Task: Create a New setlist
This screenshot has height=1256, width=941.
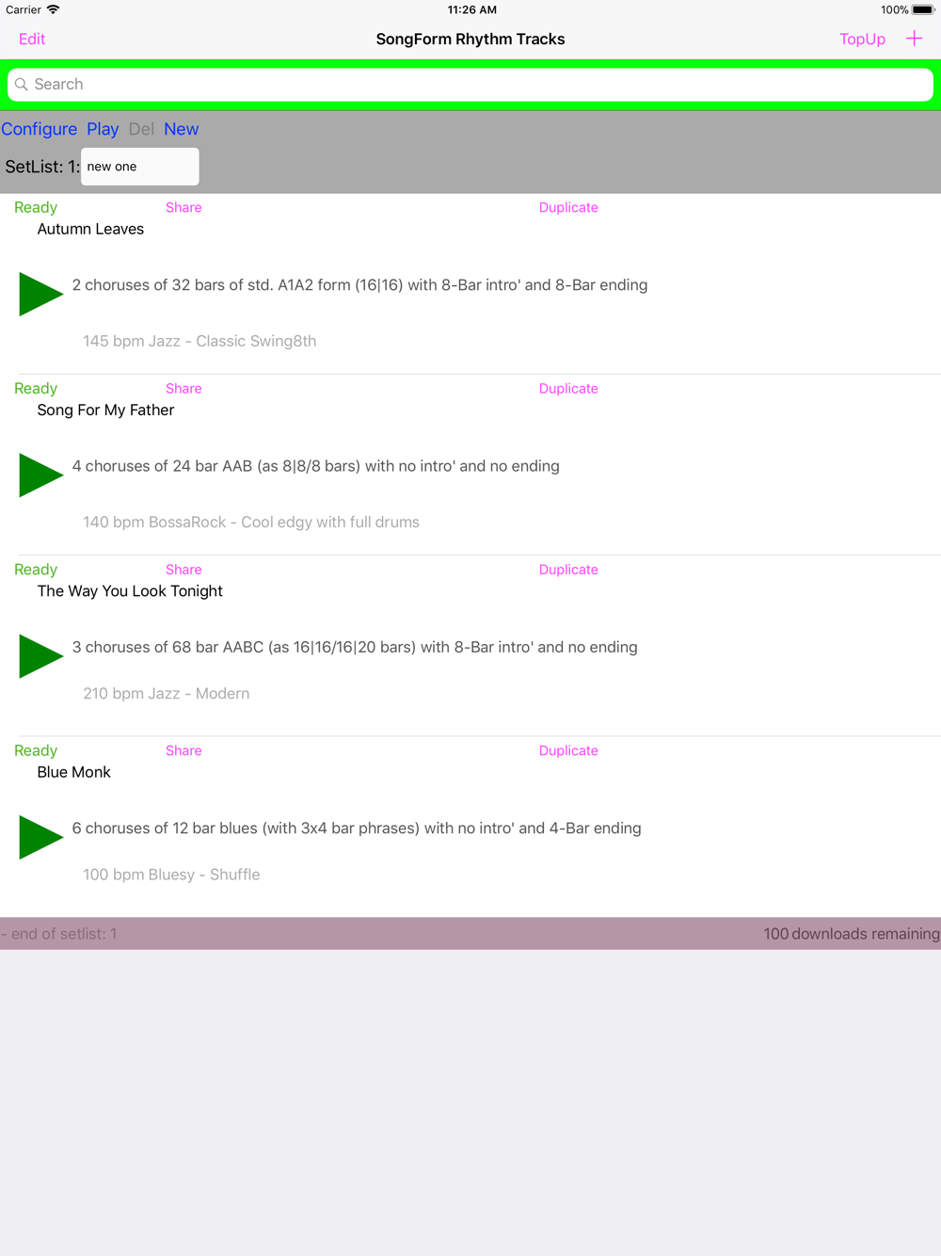Action: 182,129
